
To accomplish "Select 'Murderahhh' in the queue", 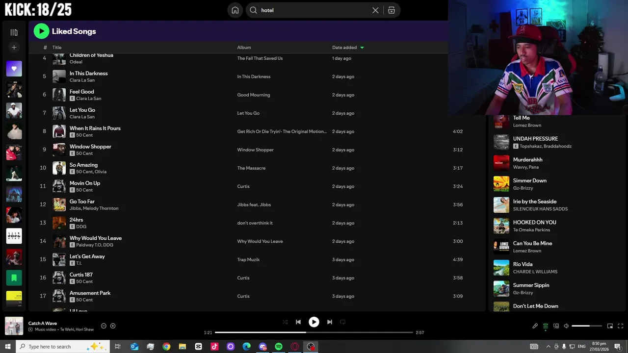I will point(527,160).
